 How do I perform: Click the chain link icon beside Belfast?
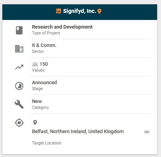pos(147,132)
